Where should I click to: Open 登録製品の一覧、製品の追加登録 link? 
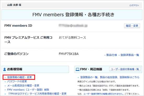[110, 77]
